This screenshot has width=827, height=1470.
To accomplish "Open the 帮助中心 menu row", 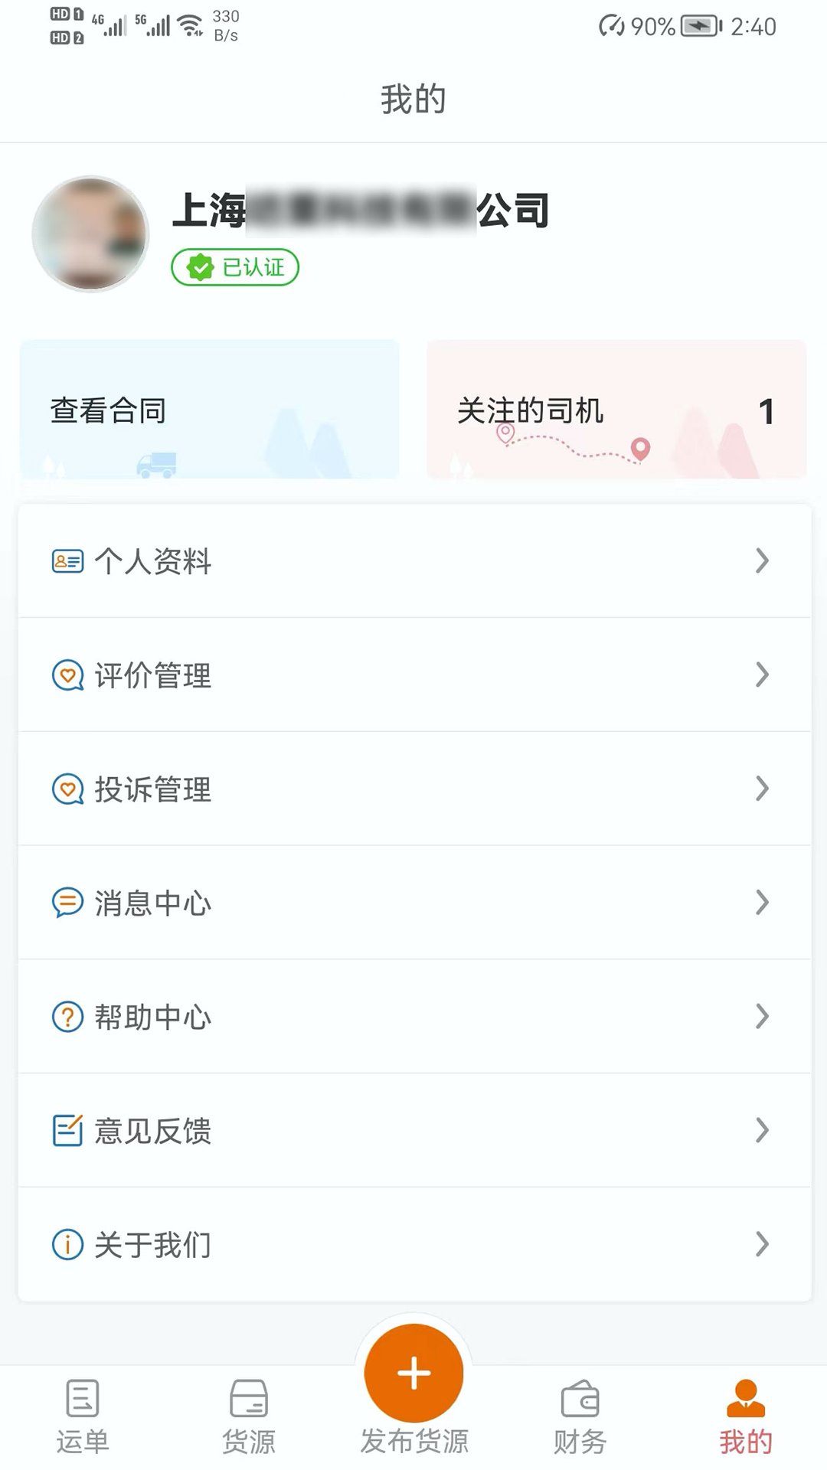I will click(413, 1017).
